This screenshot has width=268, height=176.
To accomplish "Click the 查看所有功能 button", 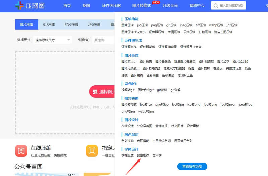I will pos(192,166).
